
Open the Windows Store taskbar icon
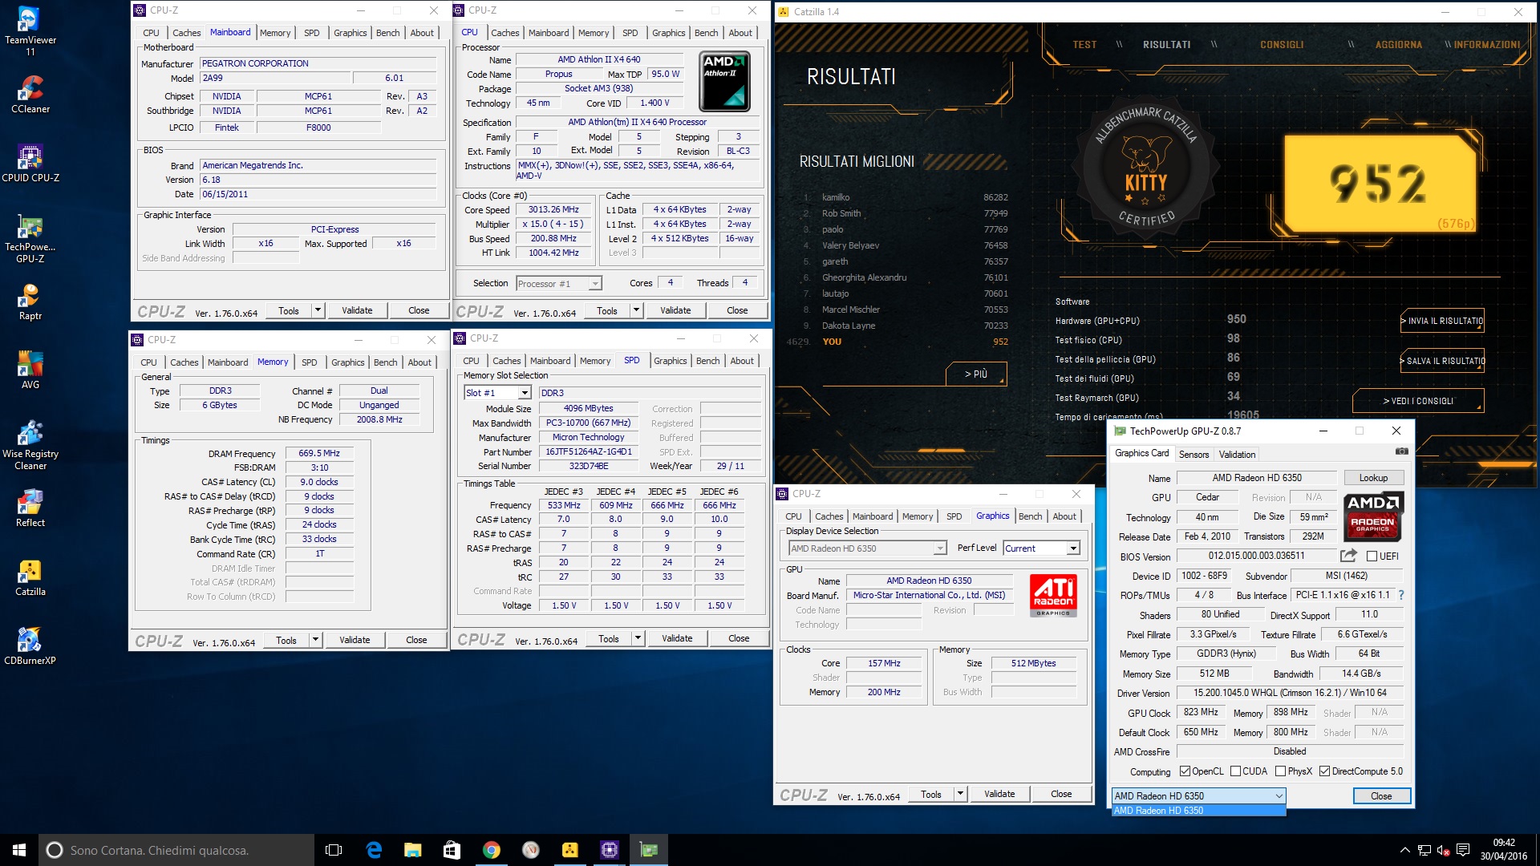452,850
